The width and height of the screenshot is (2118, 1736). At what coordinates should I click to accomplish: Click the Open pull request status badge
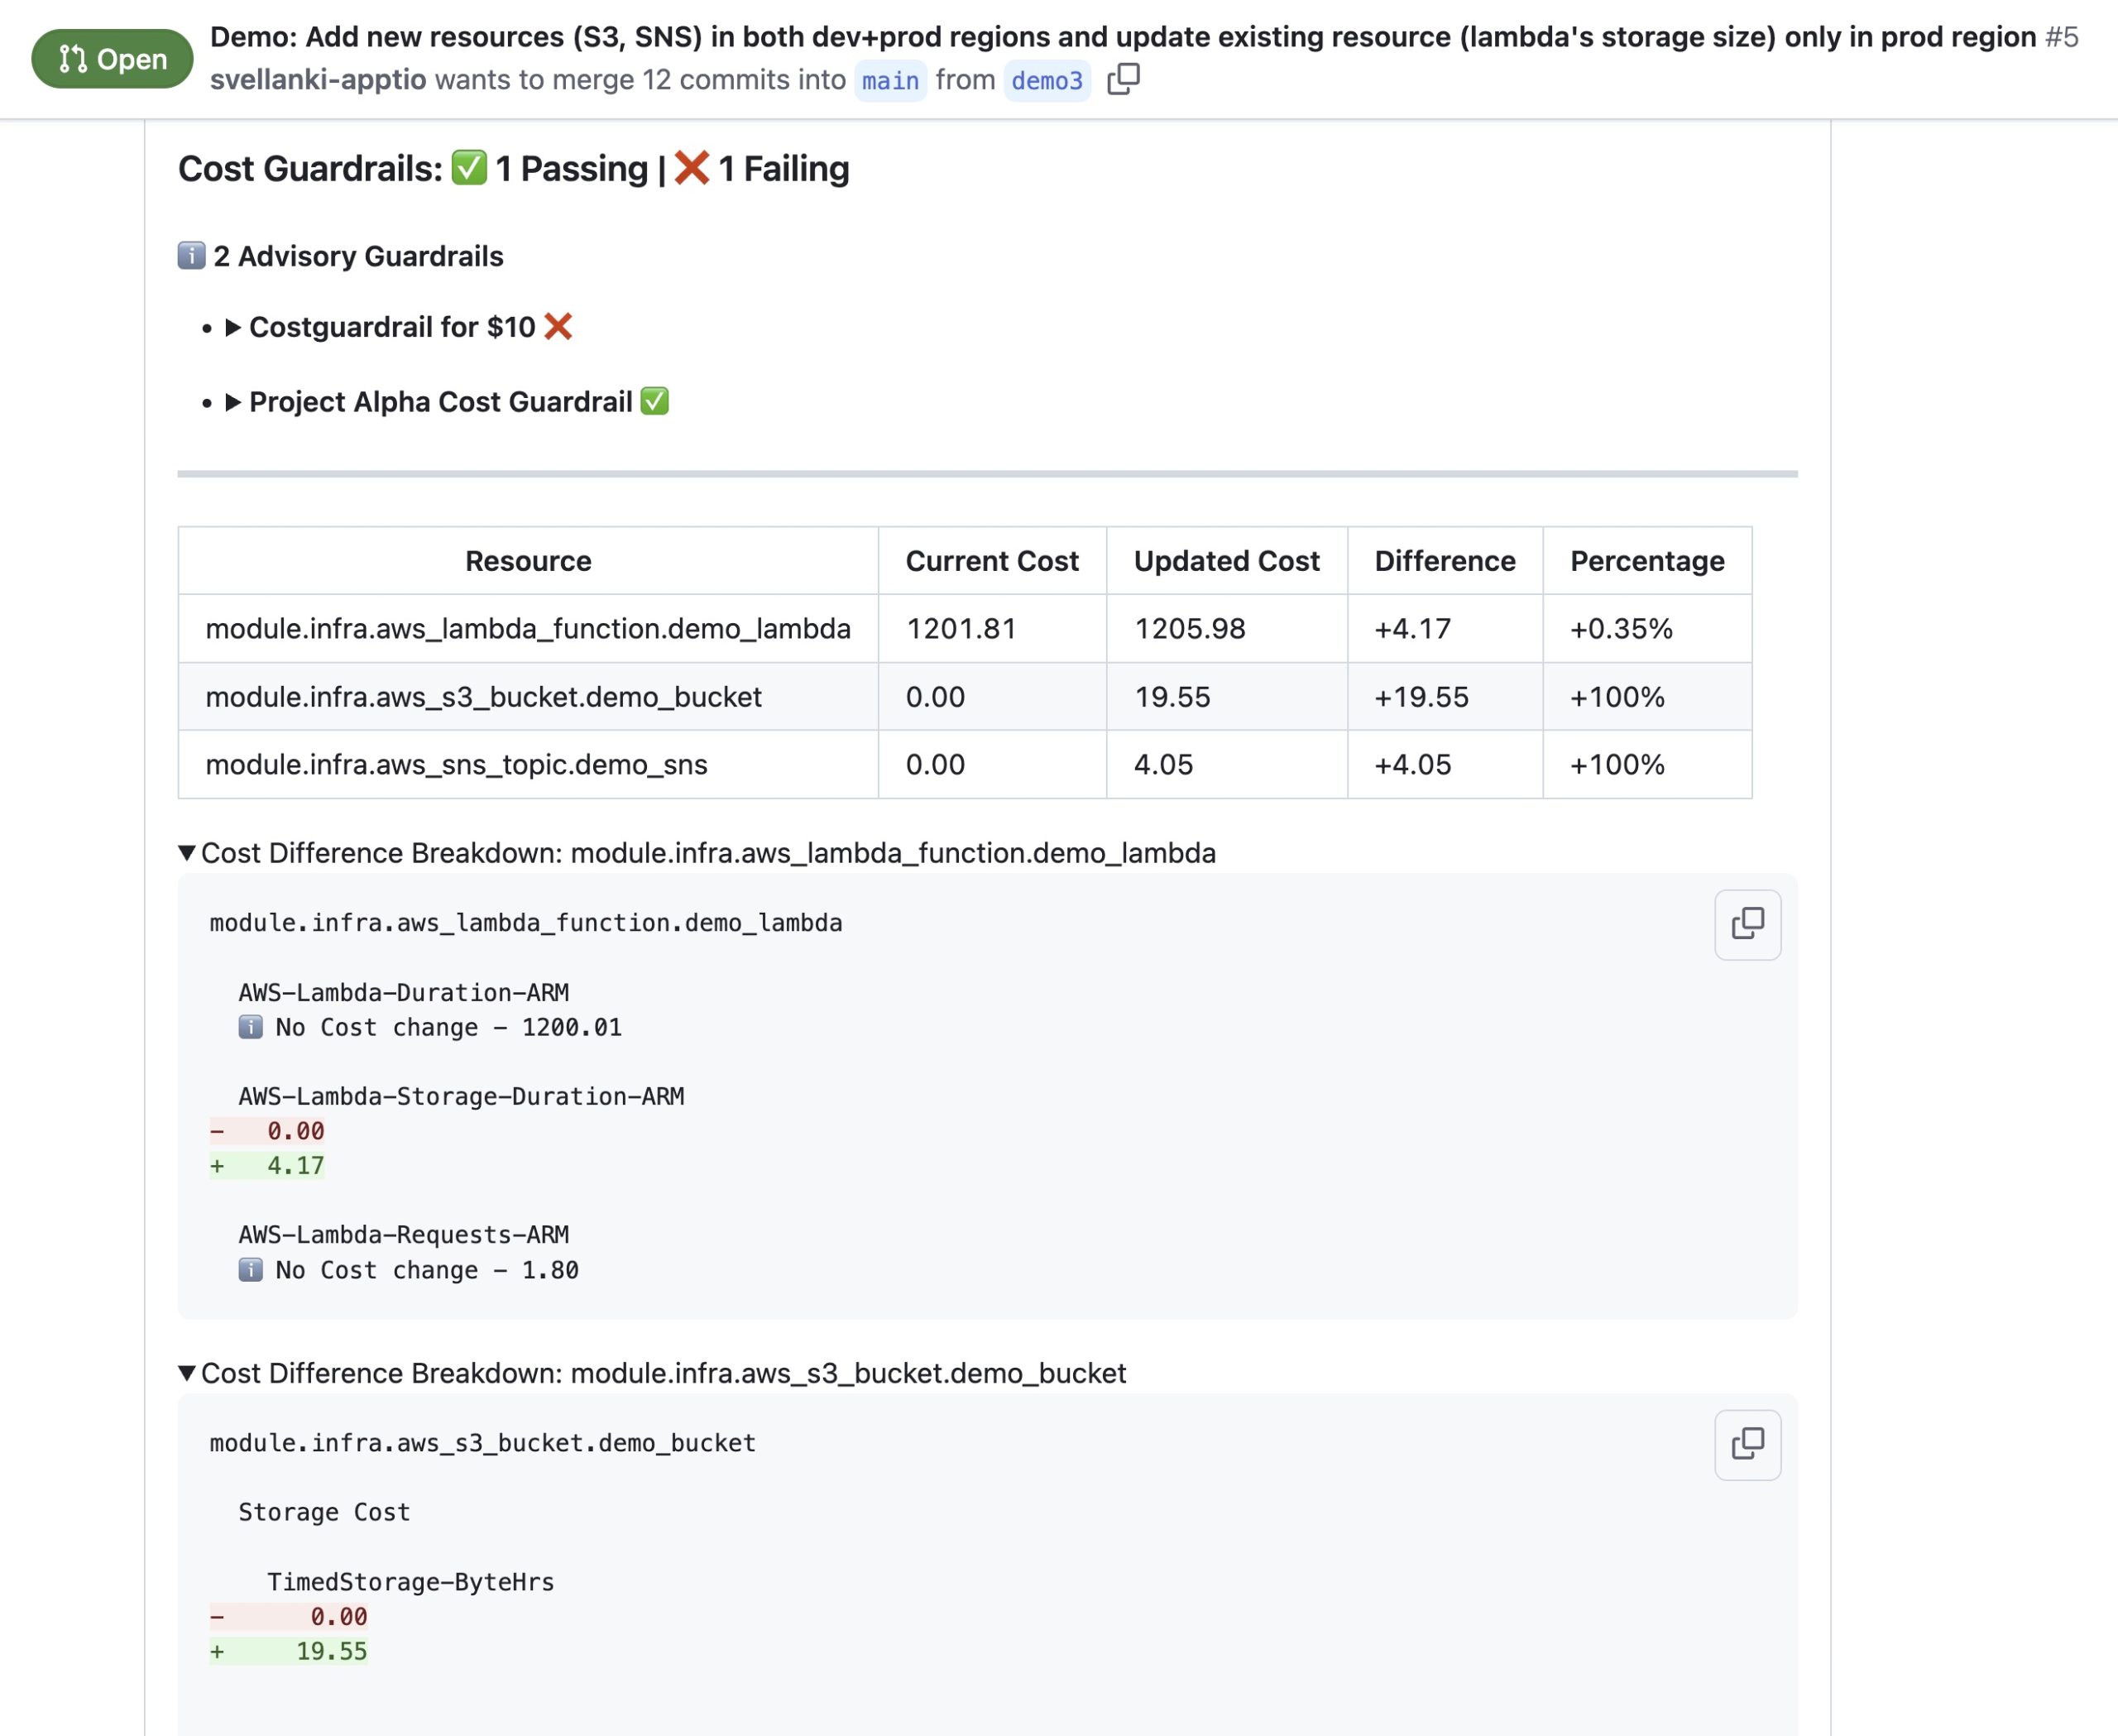tap(112, 59)
